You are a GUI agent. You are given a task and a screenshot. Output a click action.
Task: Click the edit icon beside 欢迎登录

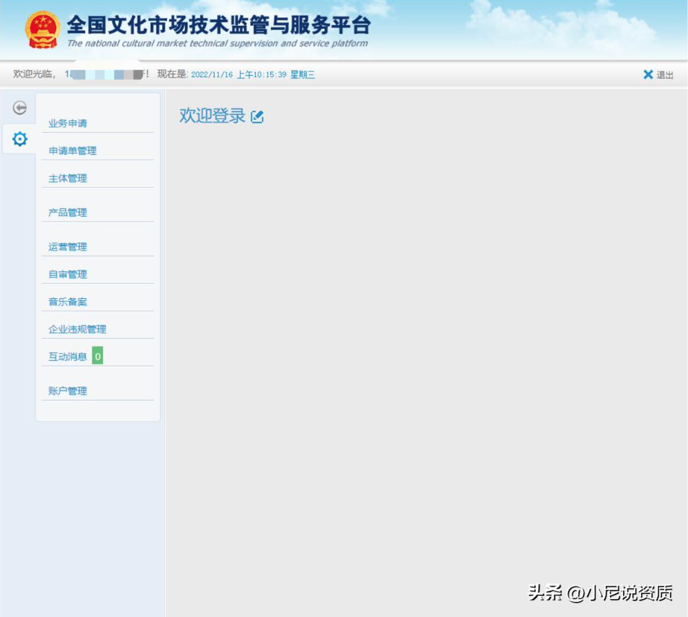pyautogui.click(x=257, y=117)
